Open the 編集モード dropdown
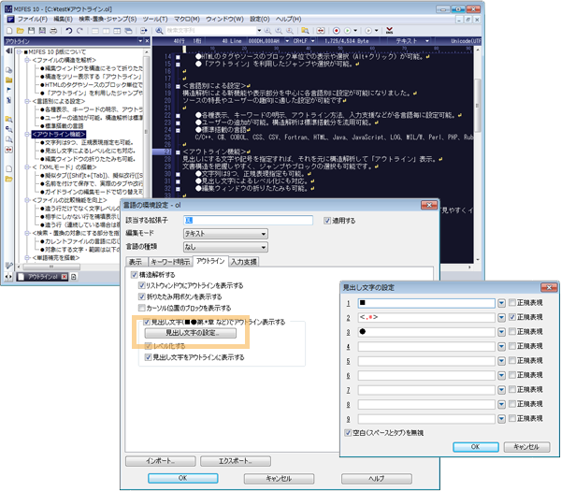This screenshot has height=491, width=561. pyautogui.click(x=263, y=233)
